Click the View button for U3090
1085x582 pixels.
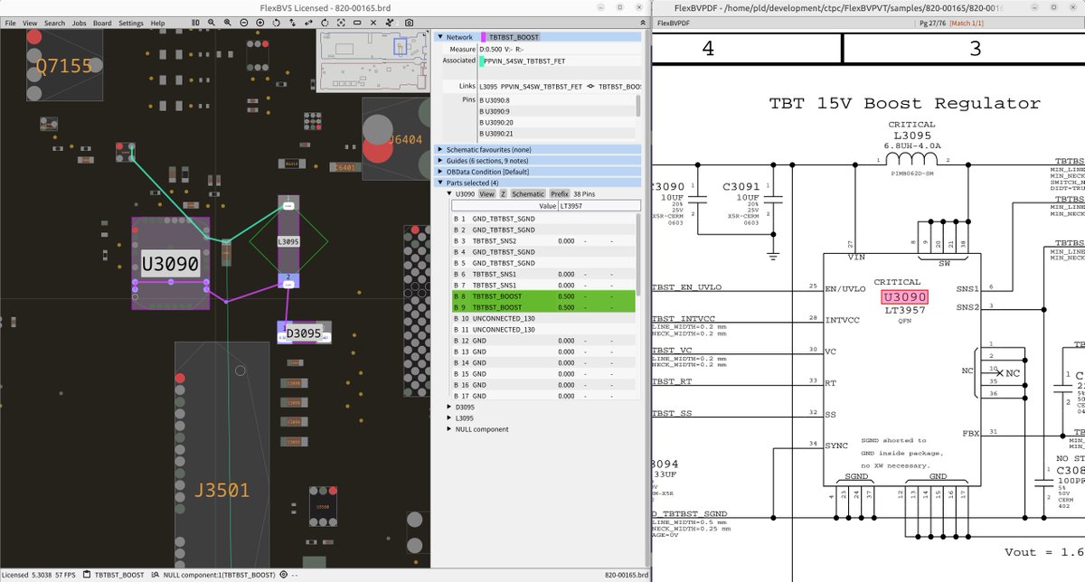[x=486, y=193]
